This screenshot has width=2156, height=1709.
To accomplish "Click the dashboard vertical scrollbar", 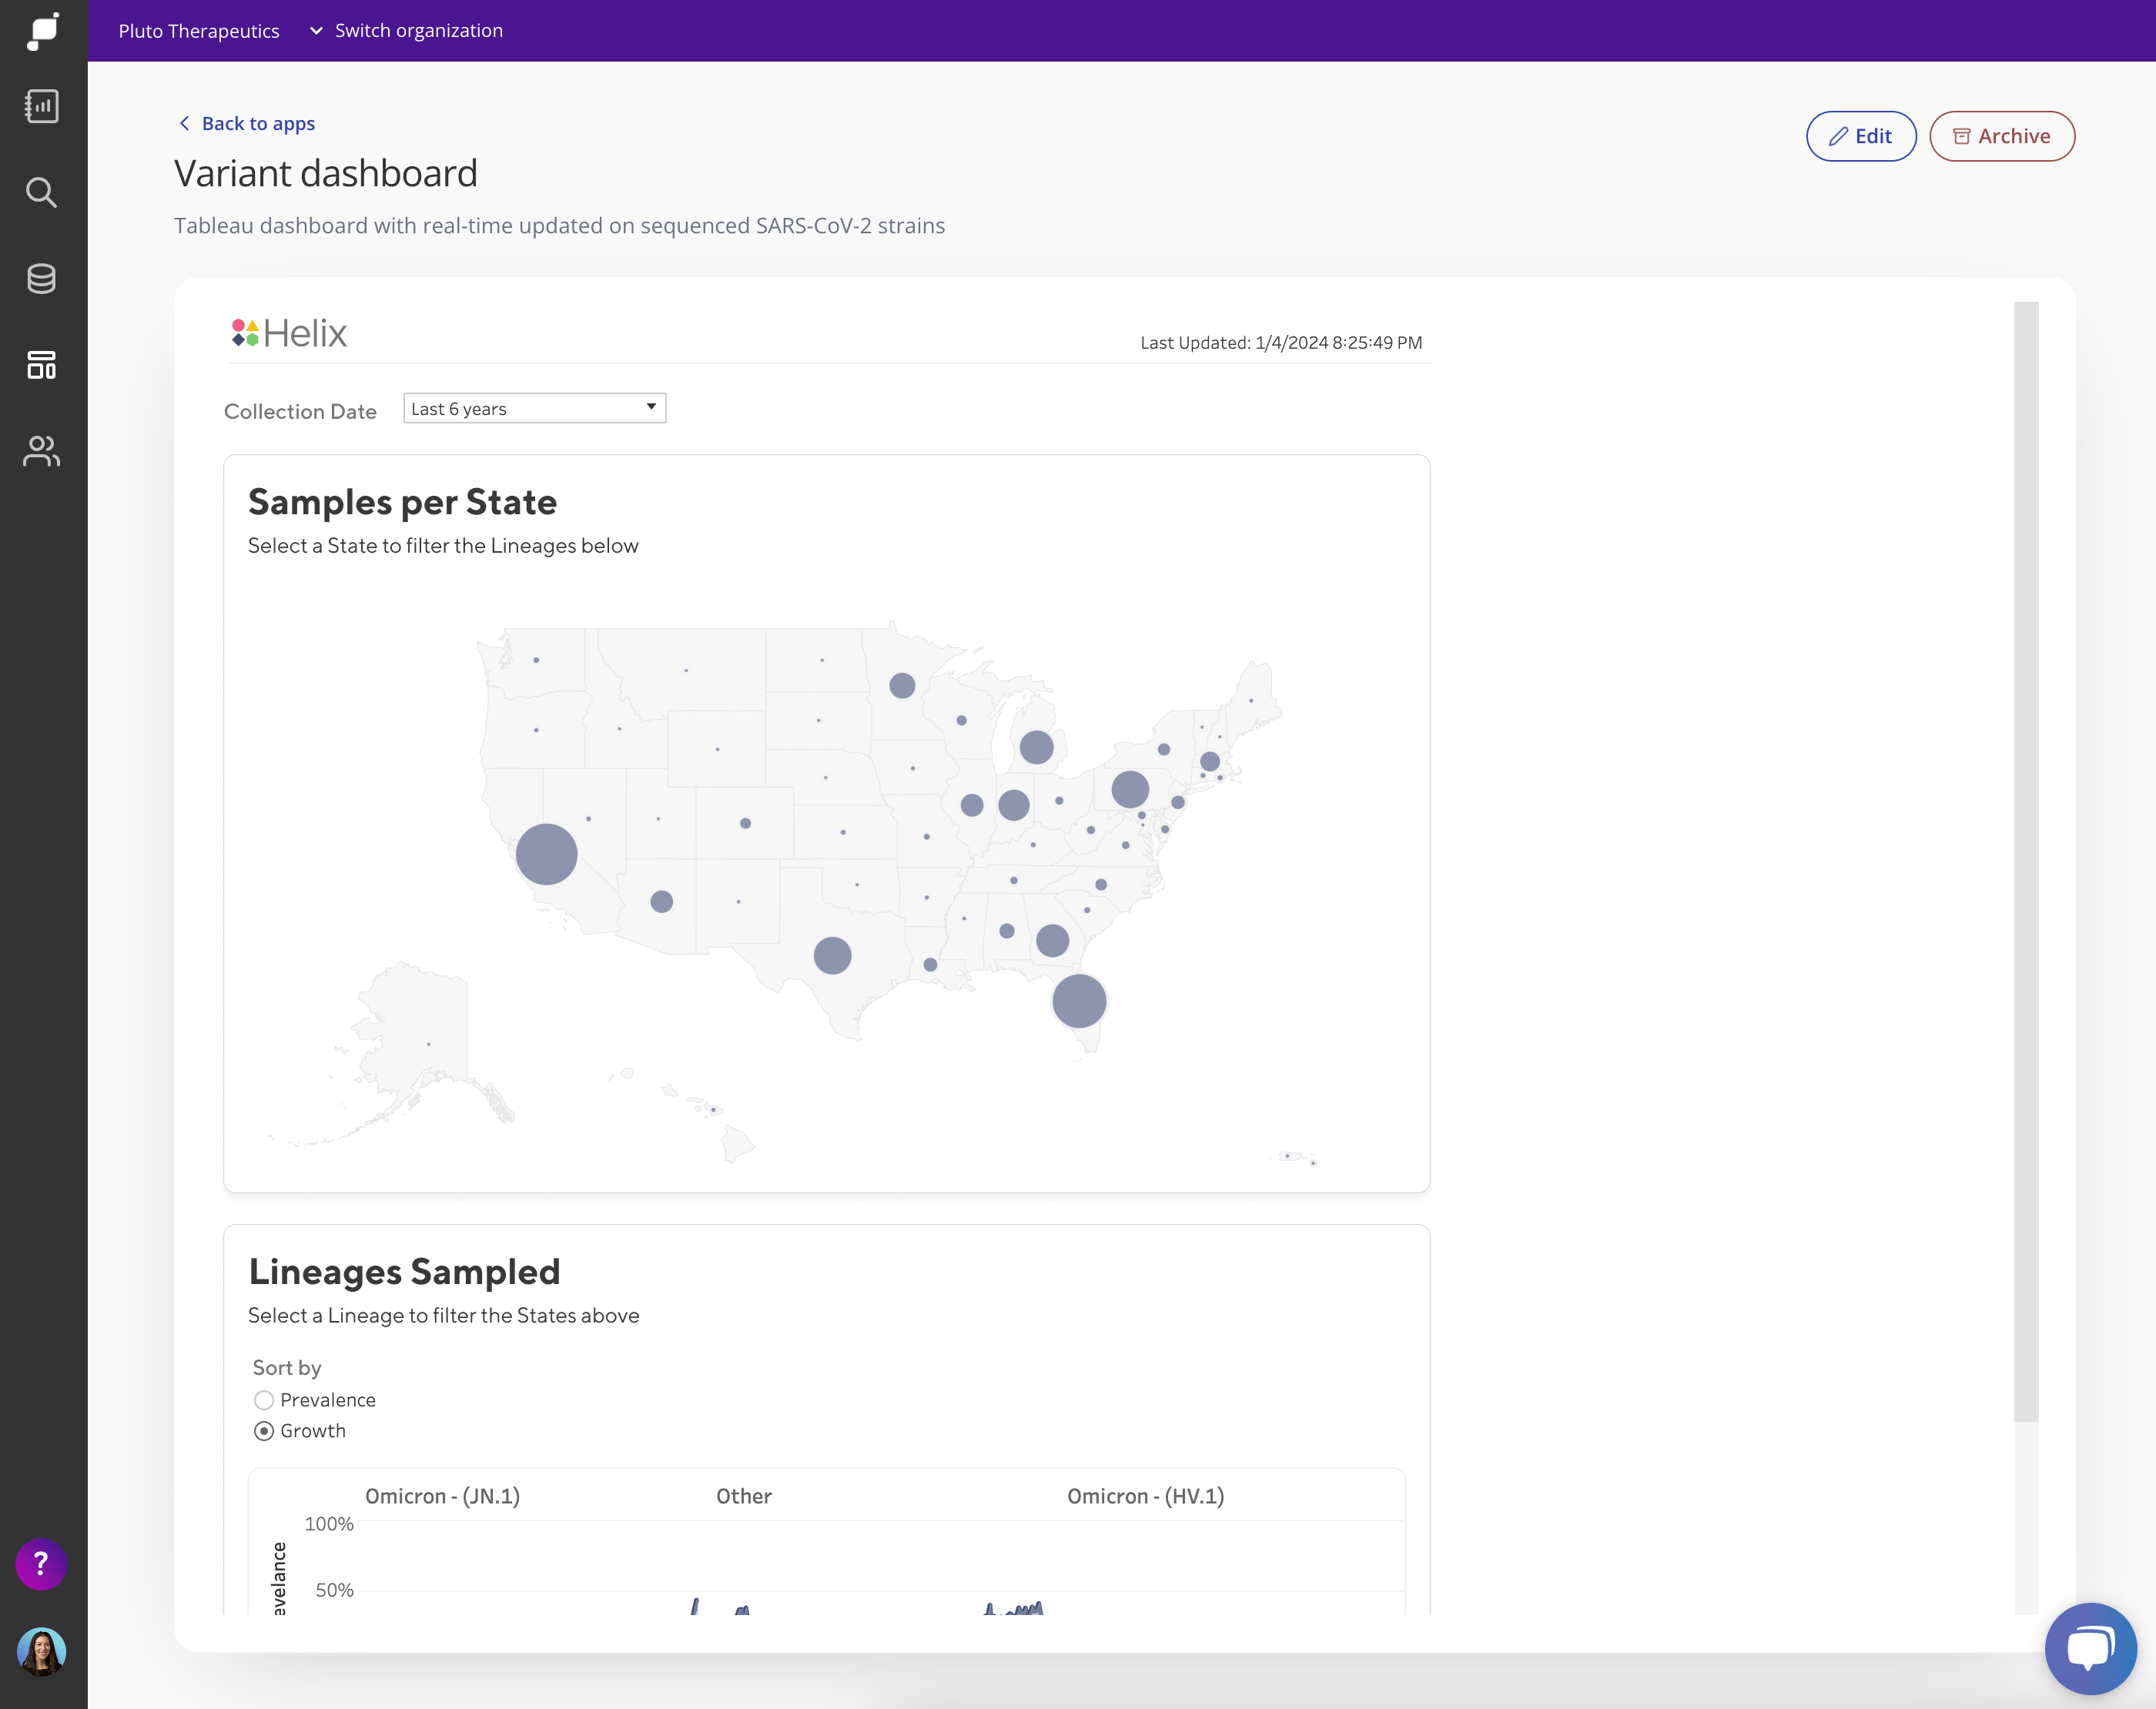I will (x=2025, y=860).
